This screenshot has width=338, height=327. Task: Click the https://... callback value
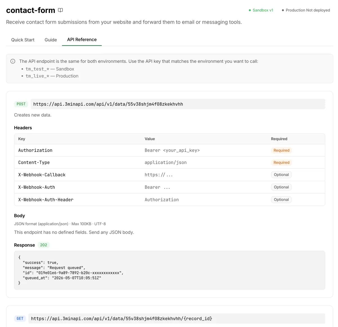159,175
